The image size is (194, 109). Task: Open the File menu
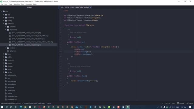coord(2,4)
